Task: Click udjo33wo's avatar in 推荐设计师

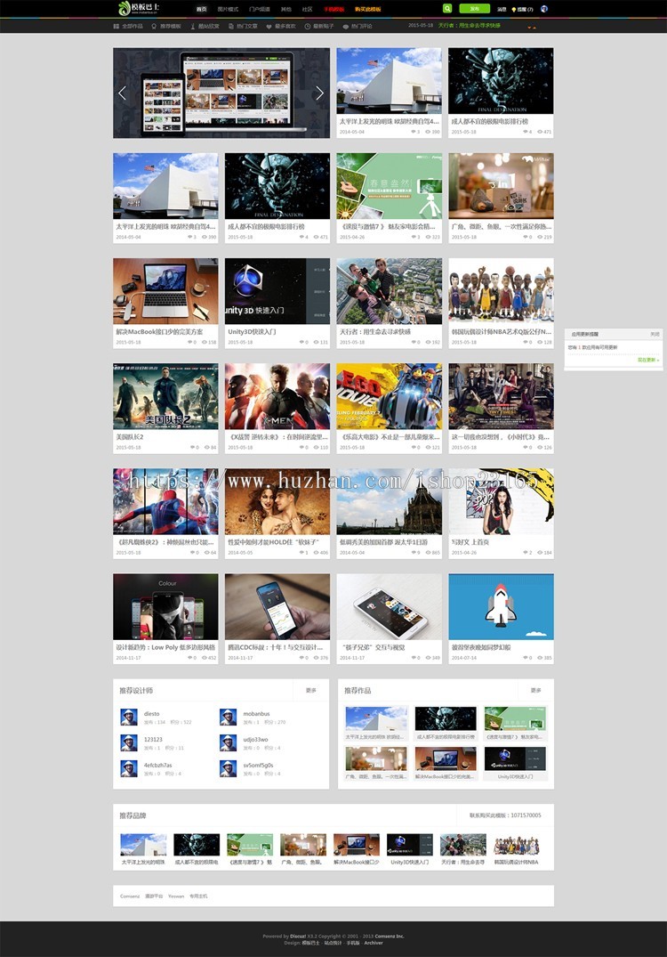Action: (x=228, y=742)
